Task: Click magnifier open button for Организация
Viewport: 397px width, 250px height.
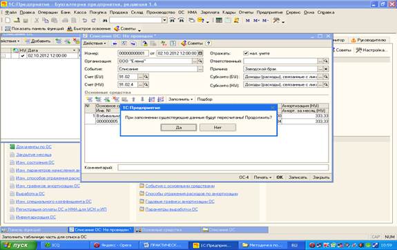Action: (x=200, y=61)
